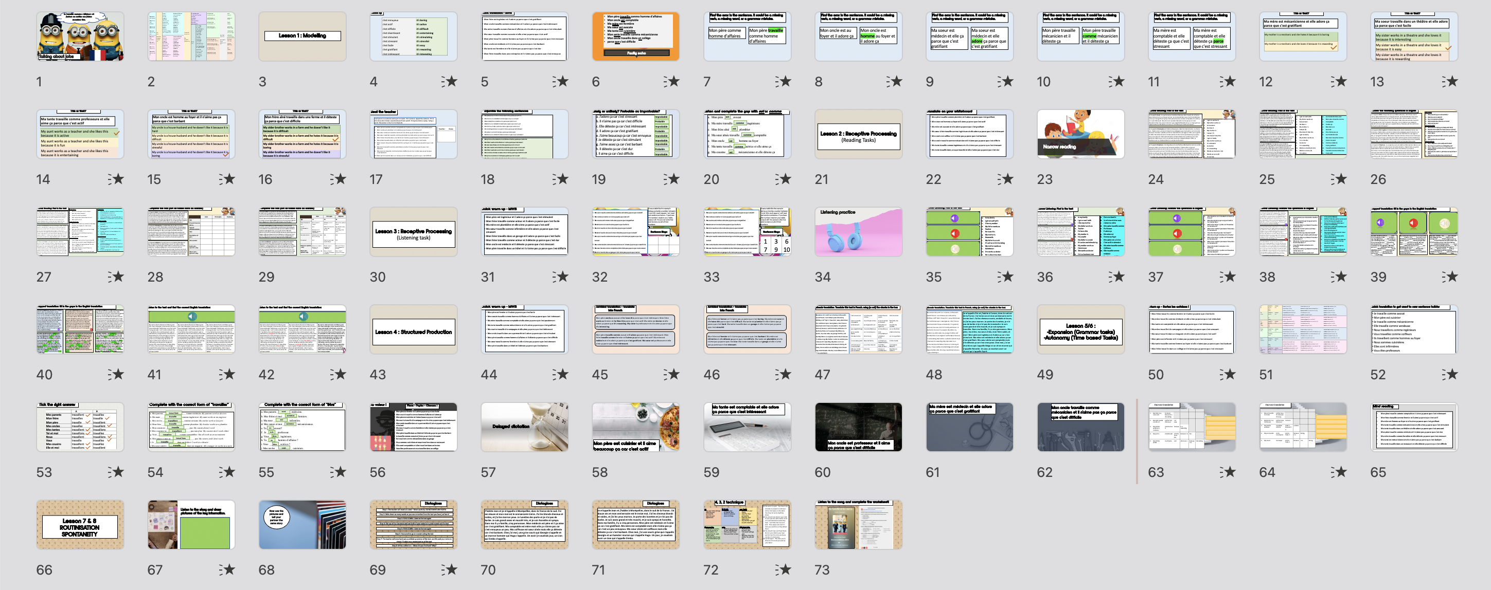Viewport: 1491px width, 590px height.
Task: Click the animation star under slide 28
Action: click(227, 277)
